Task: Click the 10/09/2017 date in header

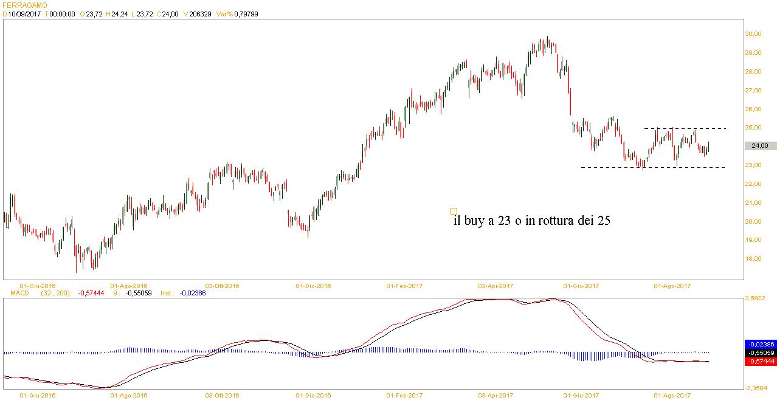Action: coord(24,14)
